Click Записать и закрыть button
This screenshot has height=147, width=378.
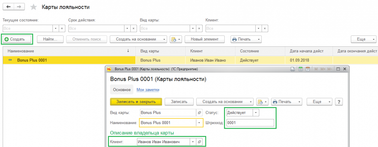coord(136,102)
